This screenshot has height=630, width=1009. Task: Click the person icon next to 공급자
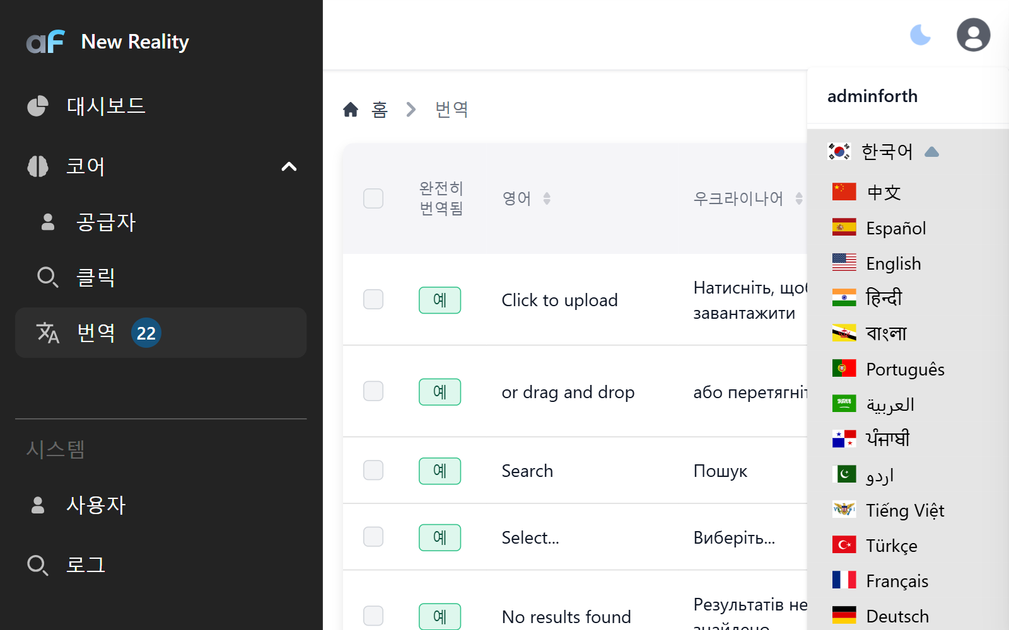pos(47,222)
